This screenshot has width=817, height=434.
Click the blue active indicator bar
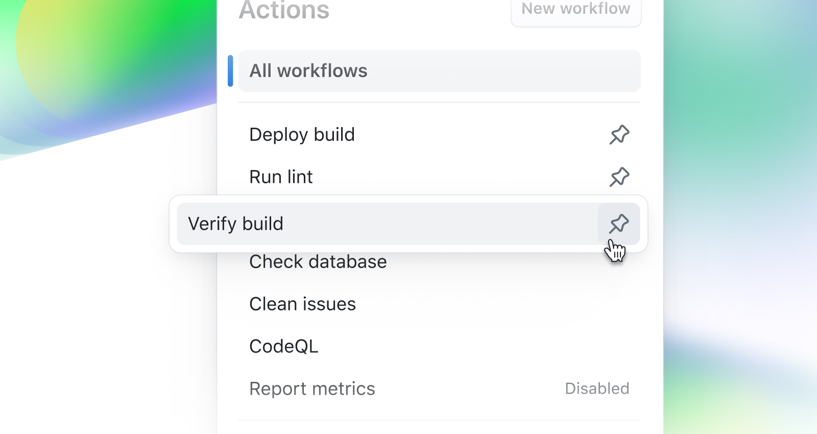click(x=230, y=71)
